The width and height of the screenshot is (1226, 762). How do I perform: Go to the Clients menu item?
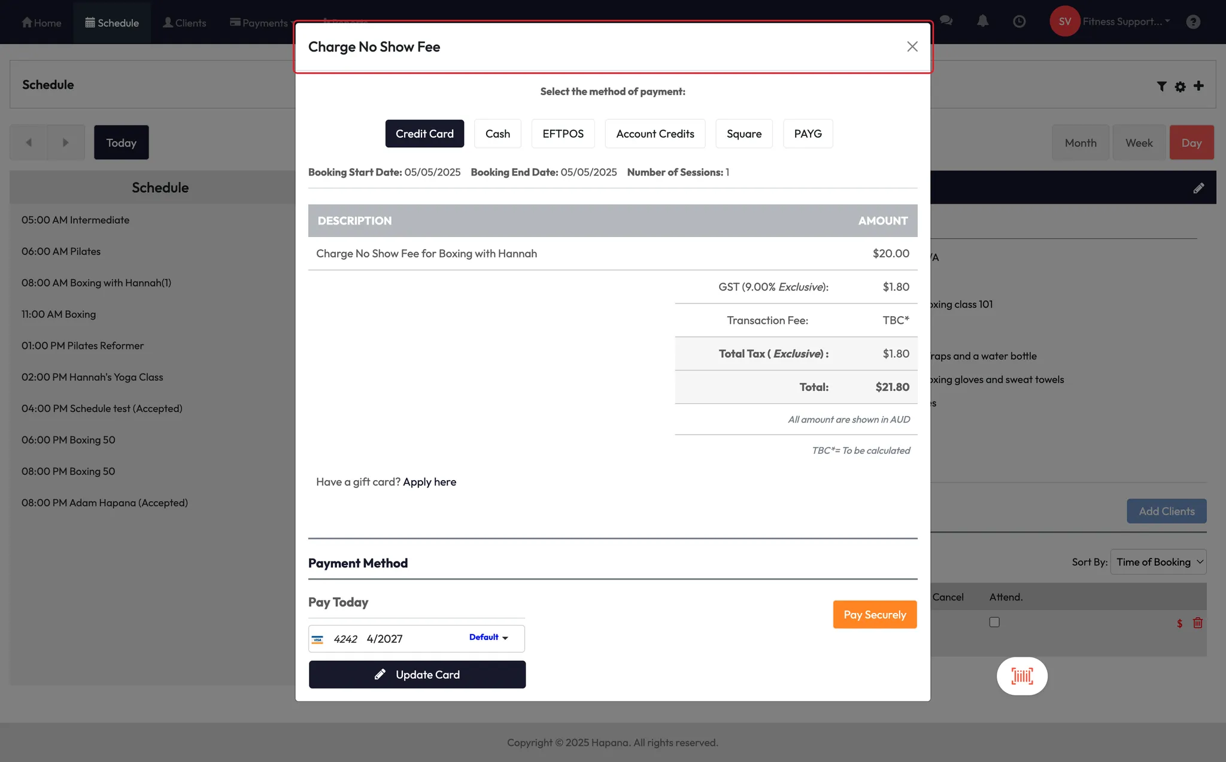coord(184,23)
